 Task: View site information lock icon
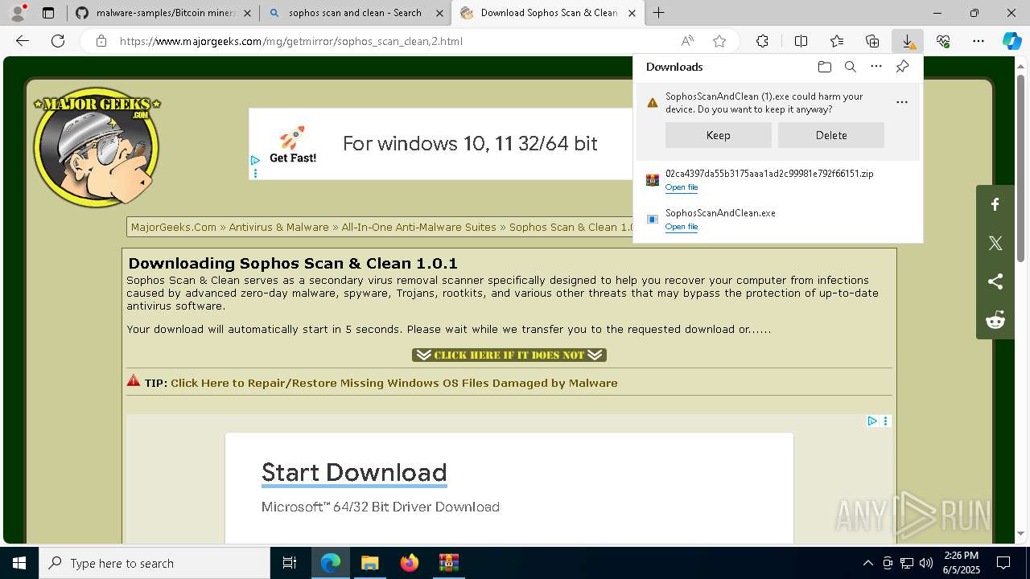point(101,41)
